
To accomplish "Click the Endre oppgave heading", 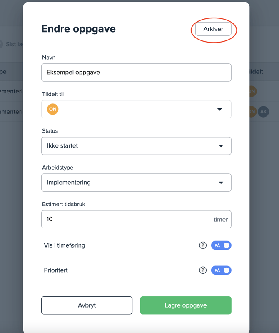I will 78,29.
